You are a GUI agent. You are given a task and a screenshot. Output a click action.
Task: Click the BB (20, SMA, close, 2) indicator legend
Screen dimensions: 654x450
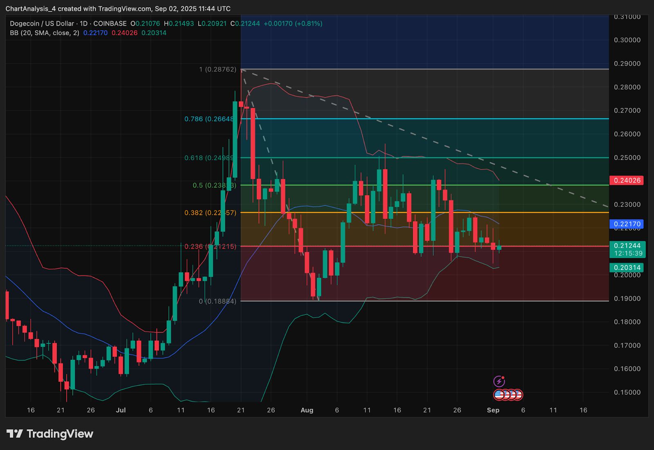click(45, 33)
